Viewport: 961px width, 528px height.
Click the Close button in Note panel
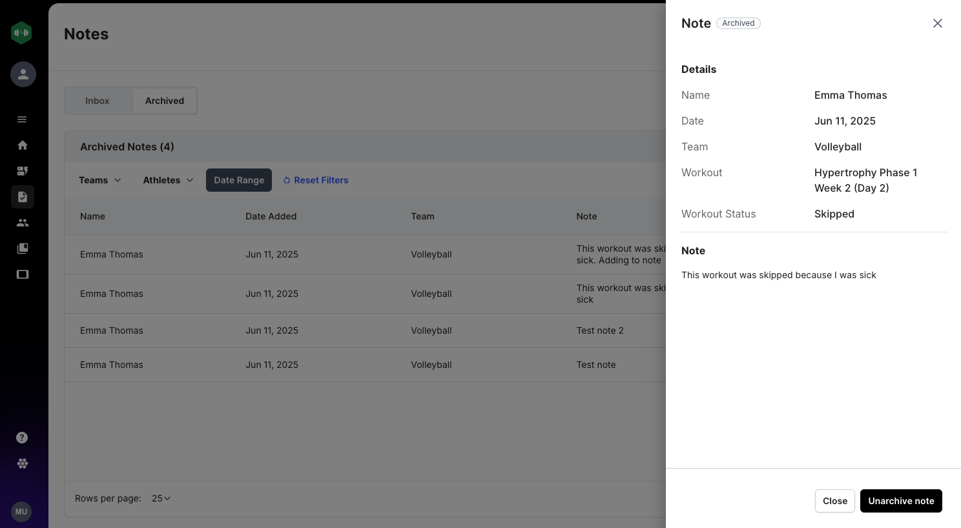835,501
